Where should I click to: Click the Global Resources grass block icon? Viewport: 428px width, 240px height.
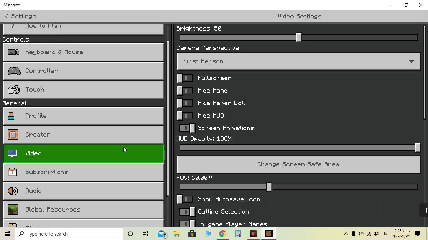[13, 210]
